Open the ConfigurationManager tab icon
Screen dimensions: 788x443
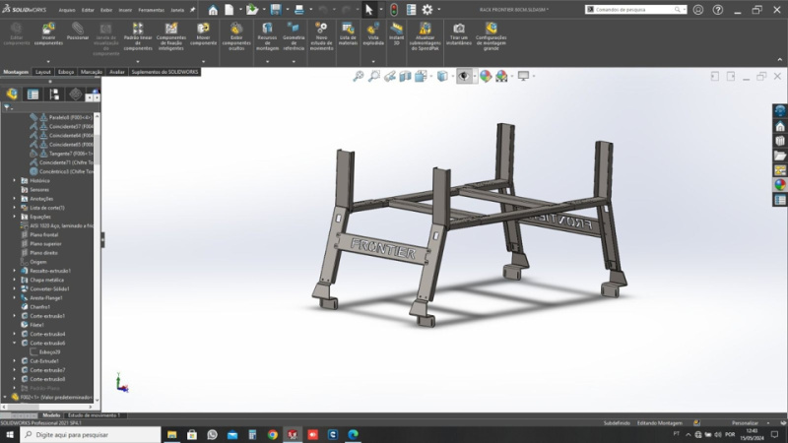[54, 94]
